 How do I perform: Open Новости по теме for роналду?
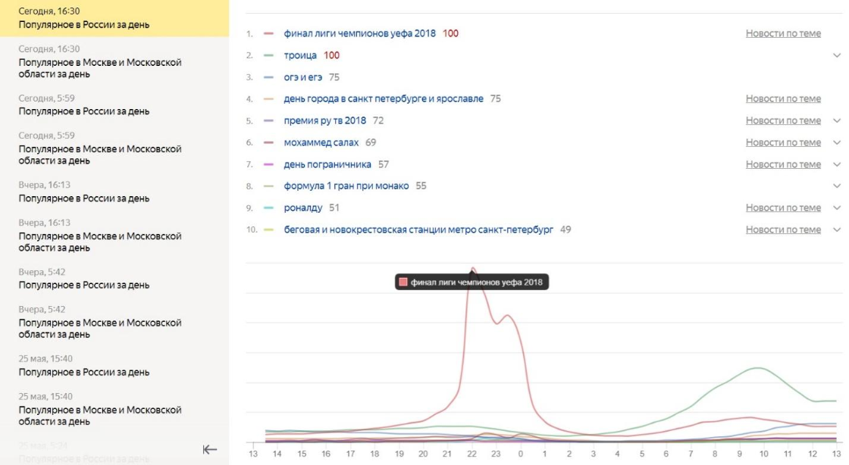pyautogui.click(x=783, y=208)
